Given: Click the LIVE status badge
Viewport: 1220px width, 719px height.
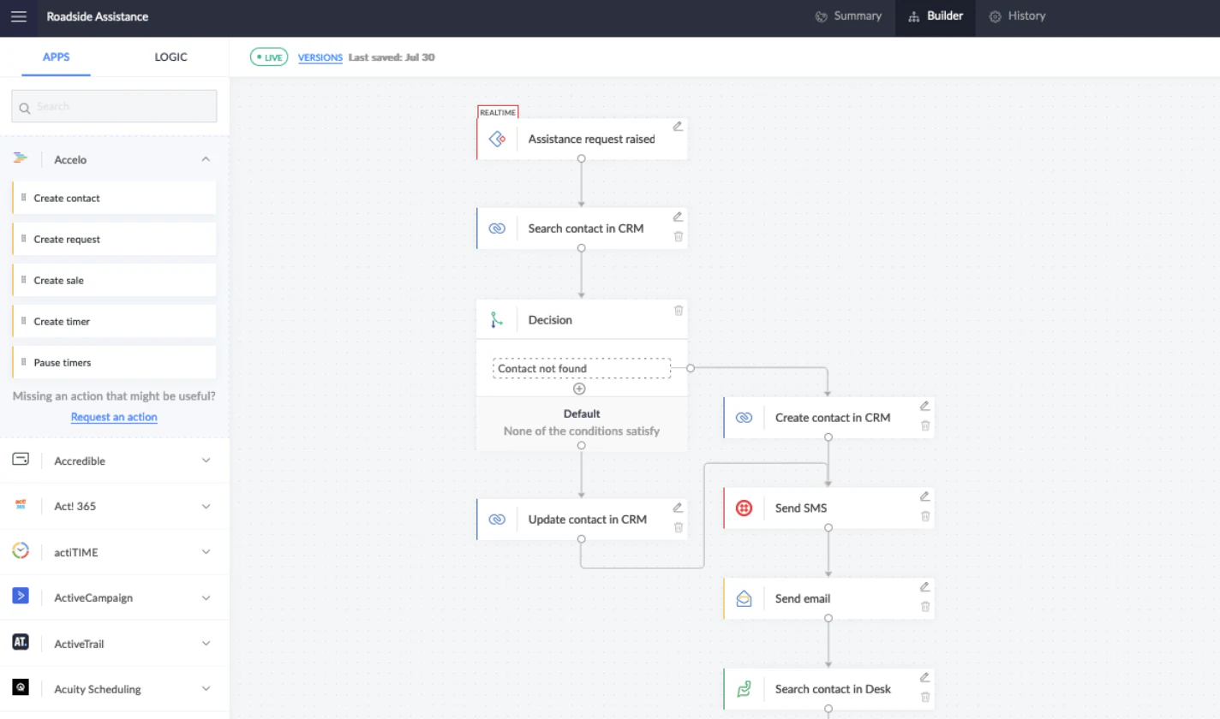Looking at the screenshot, I should 269,57.
